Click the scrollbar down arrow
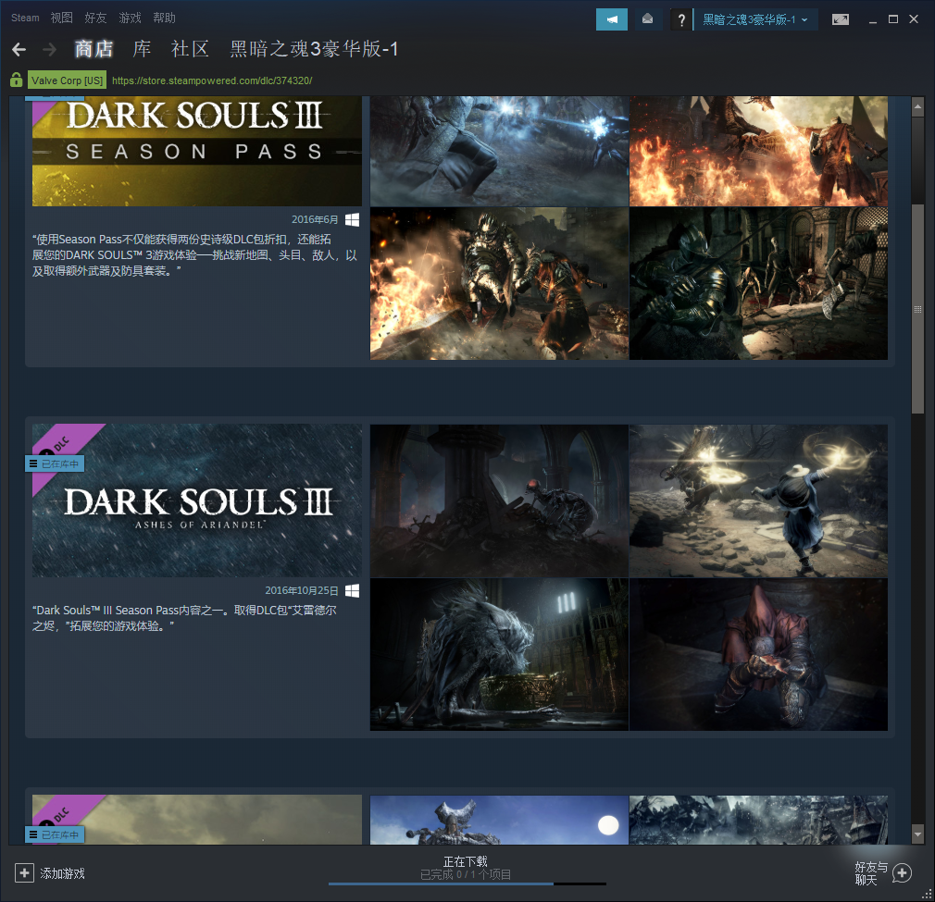935x902 pixels. pyautogui.click(x=917, y=834)
